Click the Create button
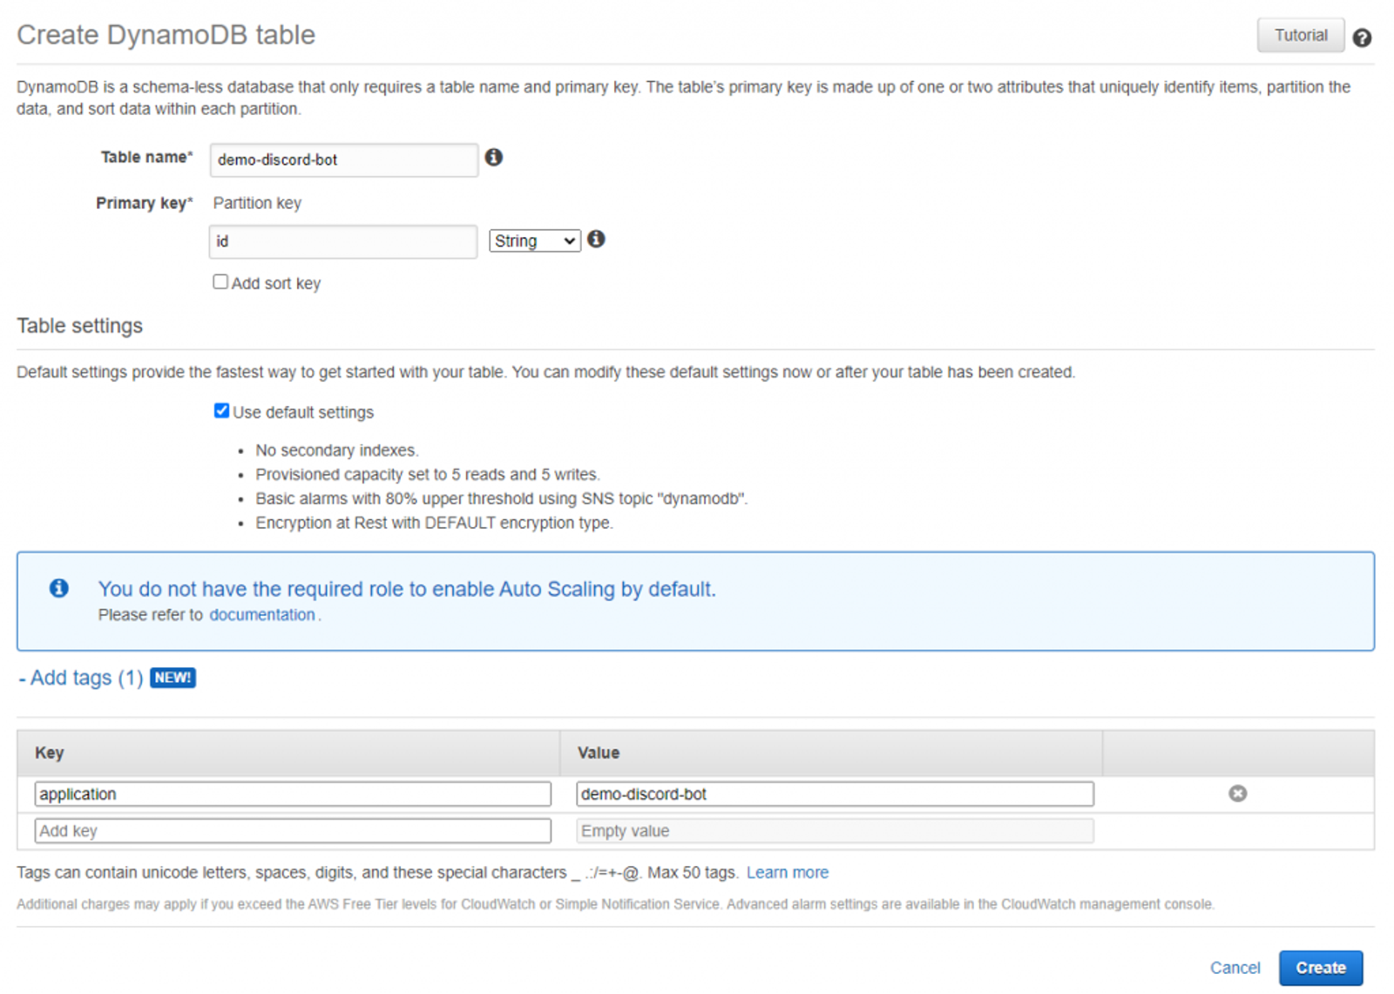The image size is (1394, 994). click(1320, 968)
